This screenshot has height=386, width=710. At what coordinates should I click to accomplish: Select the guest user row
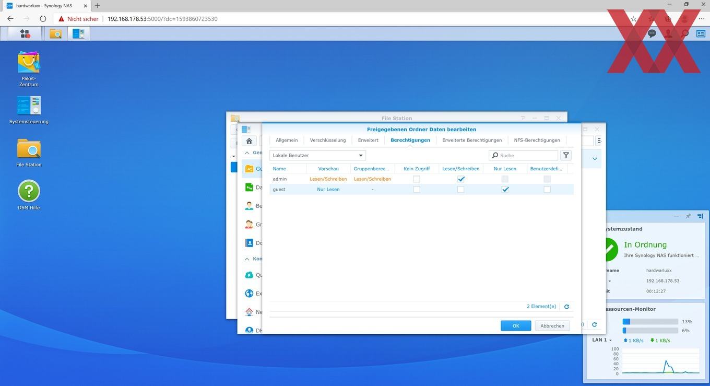tap(421, 190)
